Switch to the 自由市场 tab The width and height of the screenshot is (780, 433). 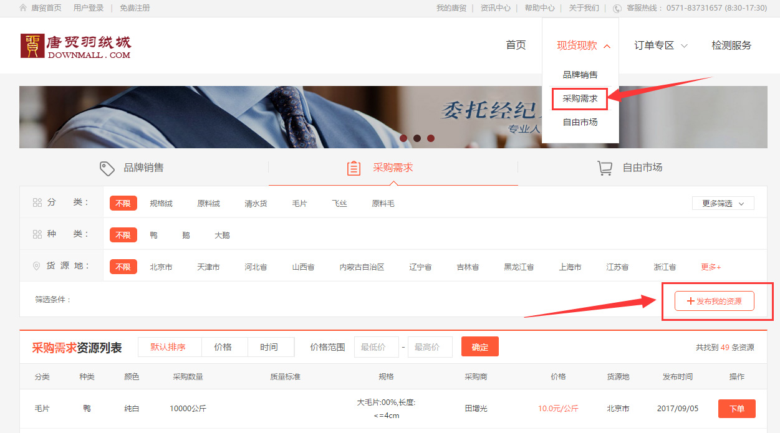point(642,168)
